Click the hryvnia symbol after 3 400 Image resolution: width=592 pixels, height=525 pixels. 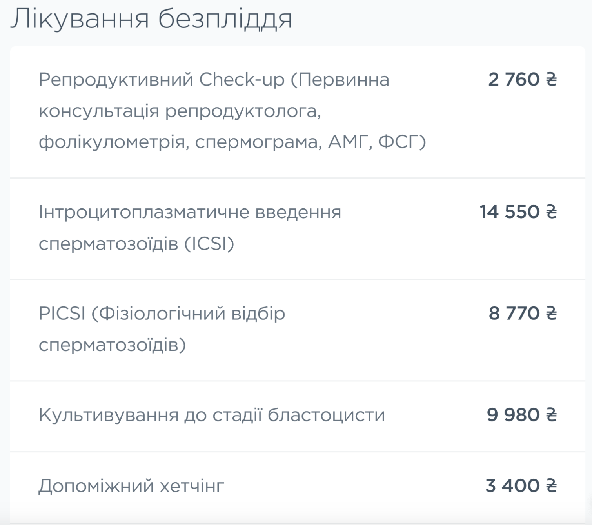551,486
